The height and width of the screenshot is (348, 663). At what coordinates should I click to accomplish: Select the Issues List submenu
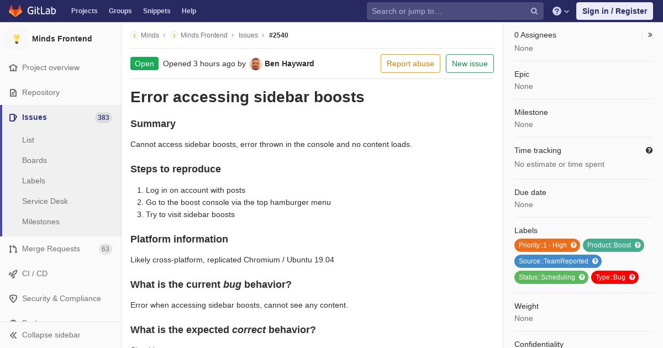tap(28, 140)
